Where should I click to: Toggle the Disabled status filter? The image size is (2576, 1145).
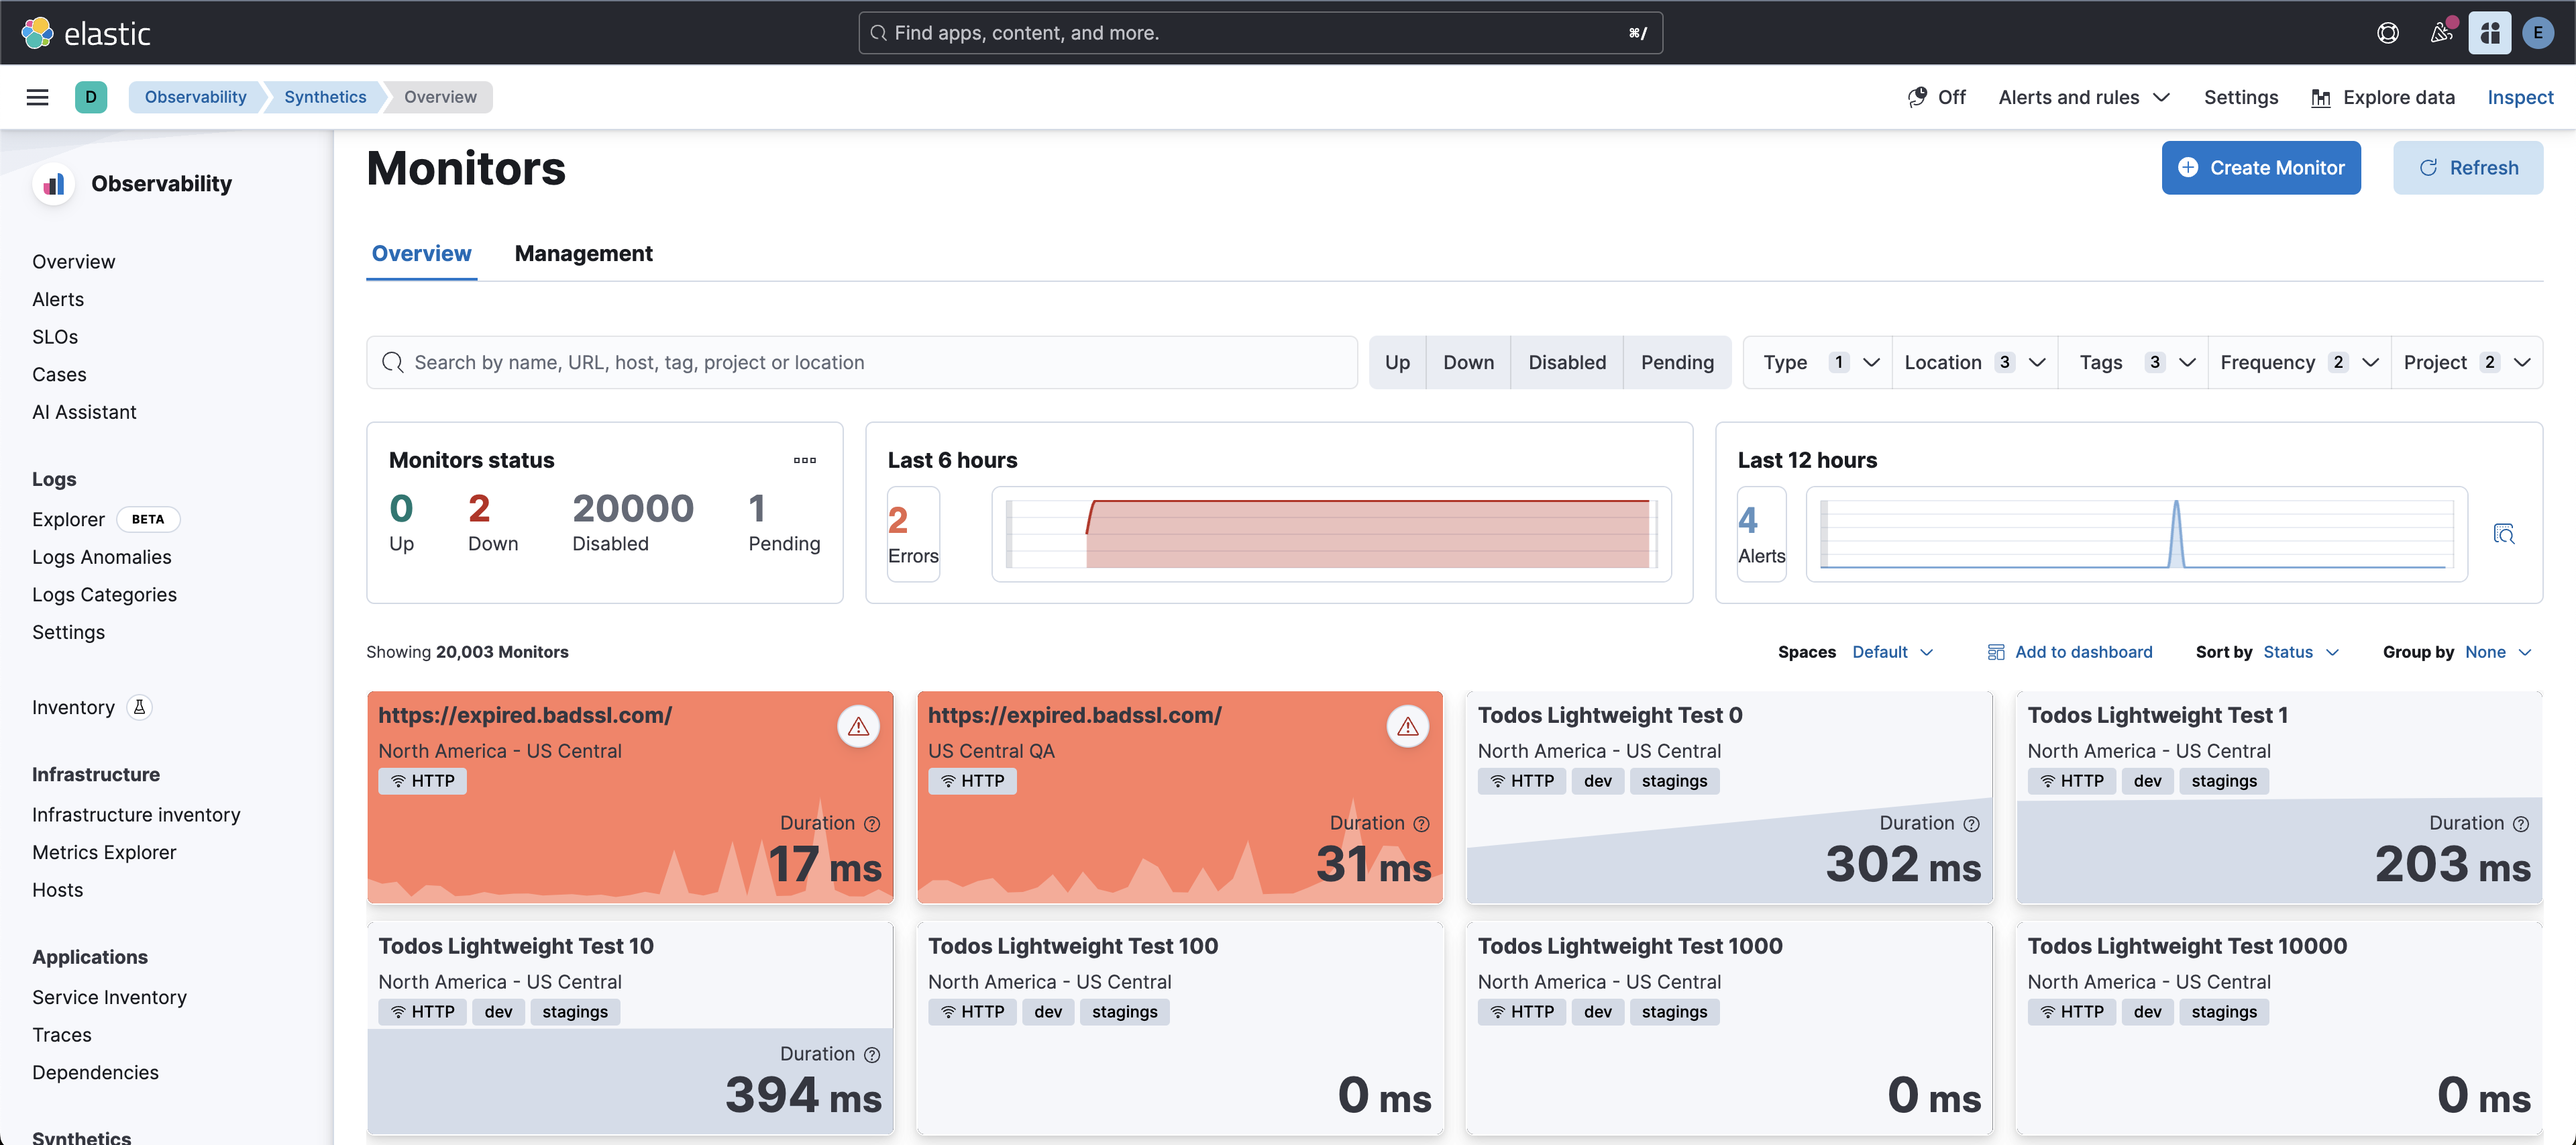coord(1566,362)
